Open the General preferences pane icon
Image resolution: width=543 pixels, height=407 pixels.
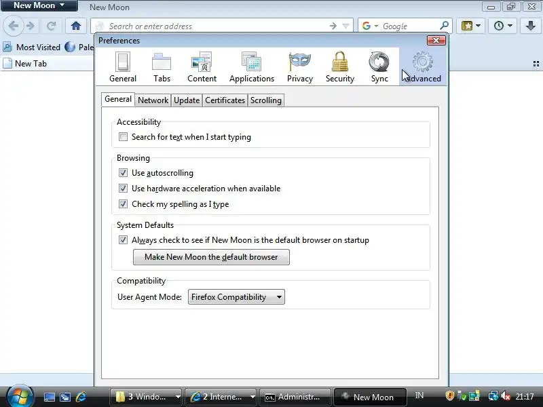[x=123, y=67]
